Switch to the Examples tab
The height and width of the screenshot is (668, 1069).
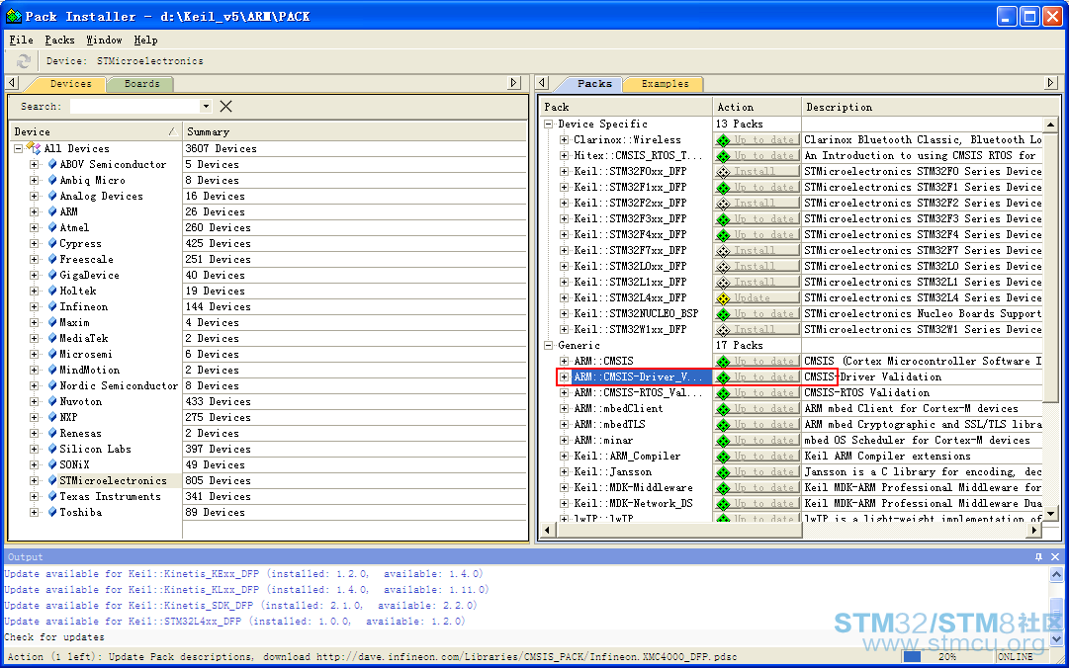665,84
